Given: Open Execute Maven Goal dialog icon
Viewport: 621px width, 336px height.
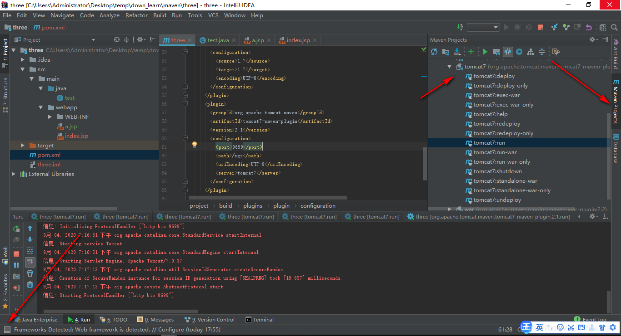Looking at the screenshot, I should pos(496,52).
